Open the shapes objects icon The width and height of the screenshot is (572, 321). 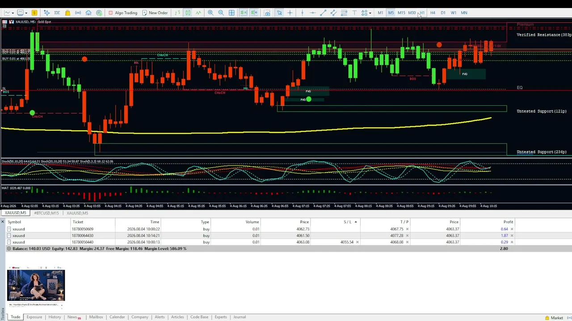click(x=364, y=13)
